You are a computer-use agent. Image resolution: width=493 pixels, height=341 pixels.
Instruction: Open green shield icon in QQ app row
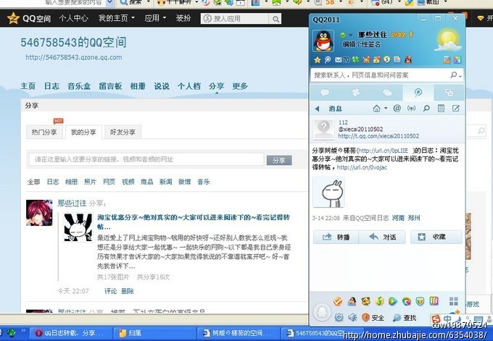tap(420, 301)
